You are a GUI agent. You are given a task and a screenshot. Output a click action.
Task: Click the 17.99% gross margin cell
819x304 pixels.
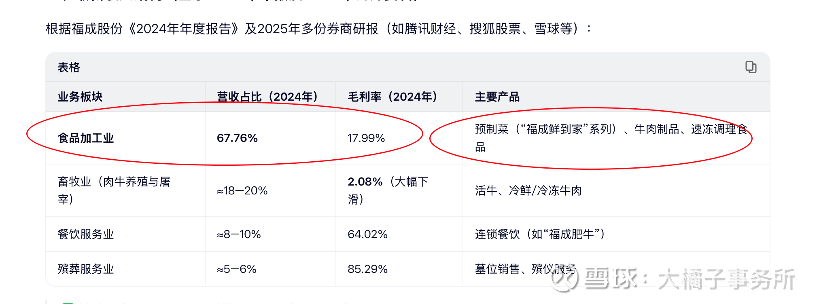[366, 138]
